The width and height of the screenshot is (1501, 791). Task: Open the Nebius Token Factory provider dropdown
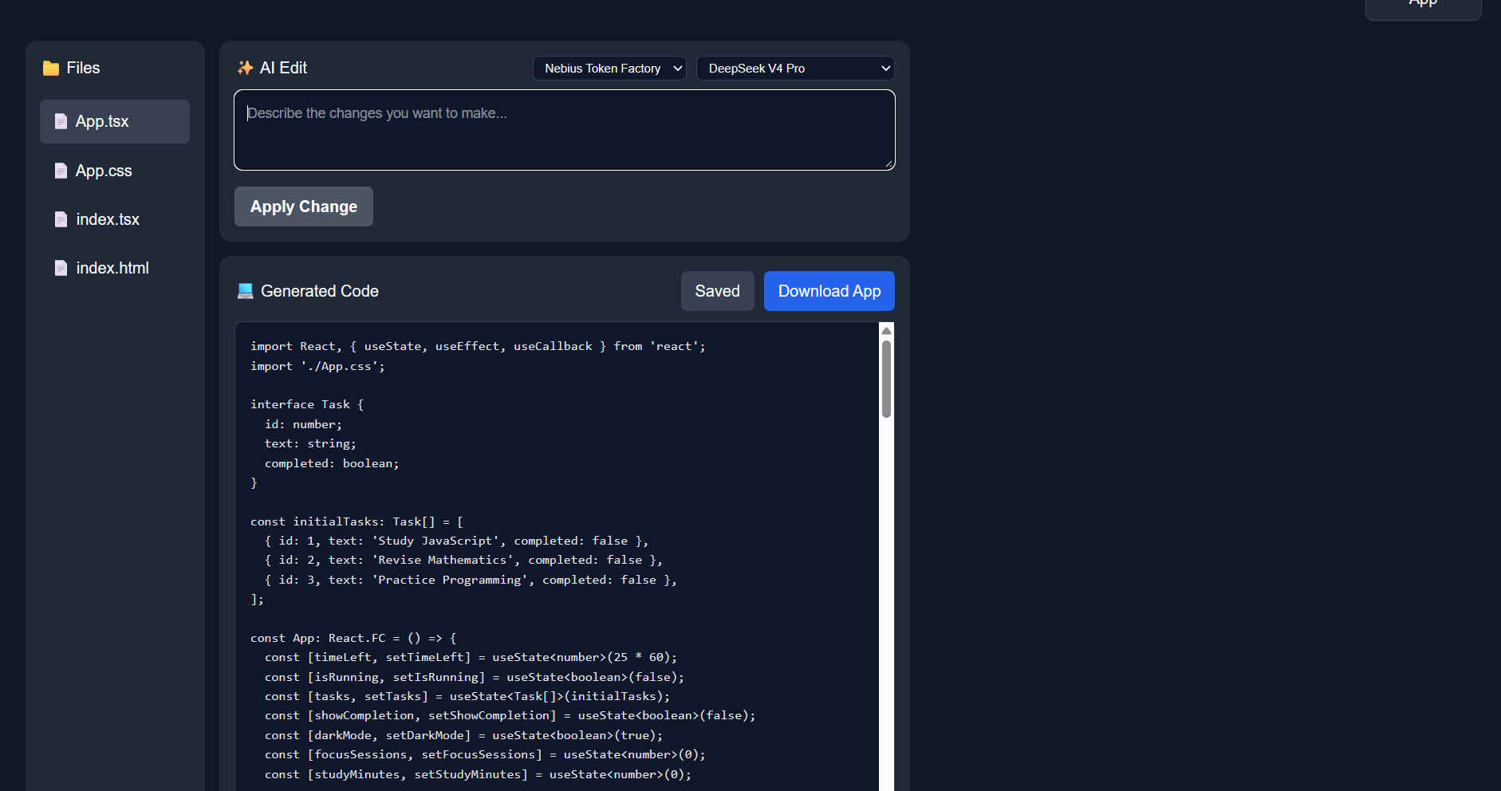point(610,69)
